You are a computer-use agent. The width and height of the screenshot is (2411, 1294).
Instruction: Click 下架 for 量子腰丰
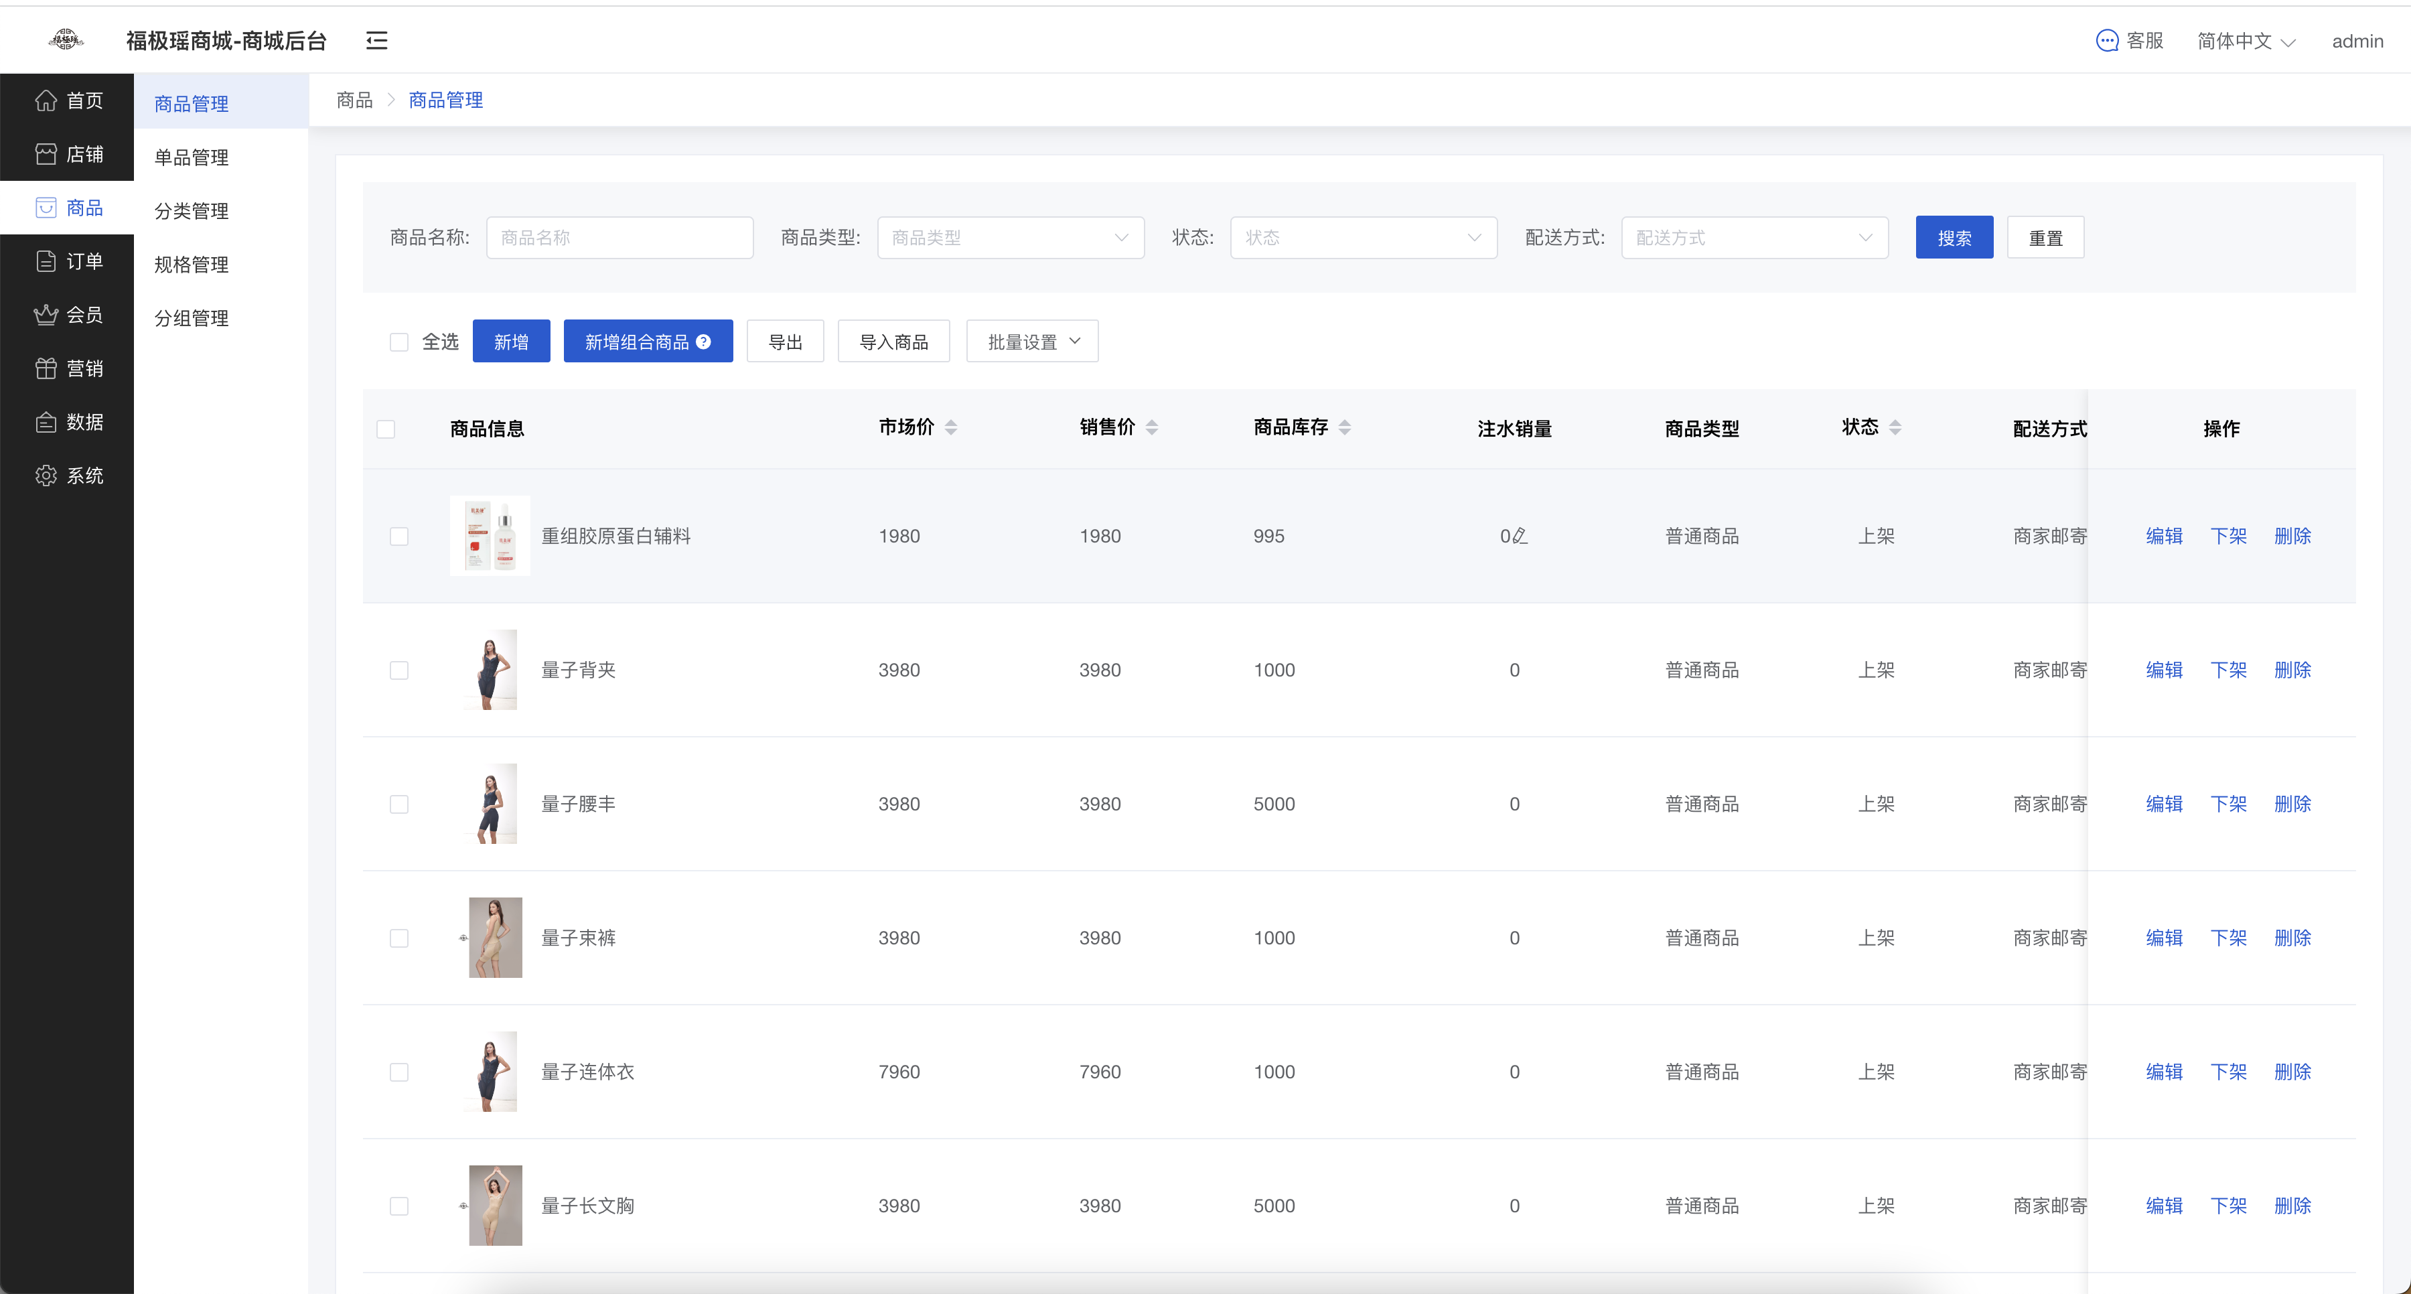[2228, 803]
